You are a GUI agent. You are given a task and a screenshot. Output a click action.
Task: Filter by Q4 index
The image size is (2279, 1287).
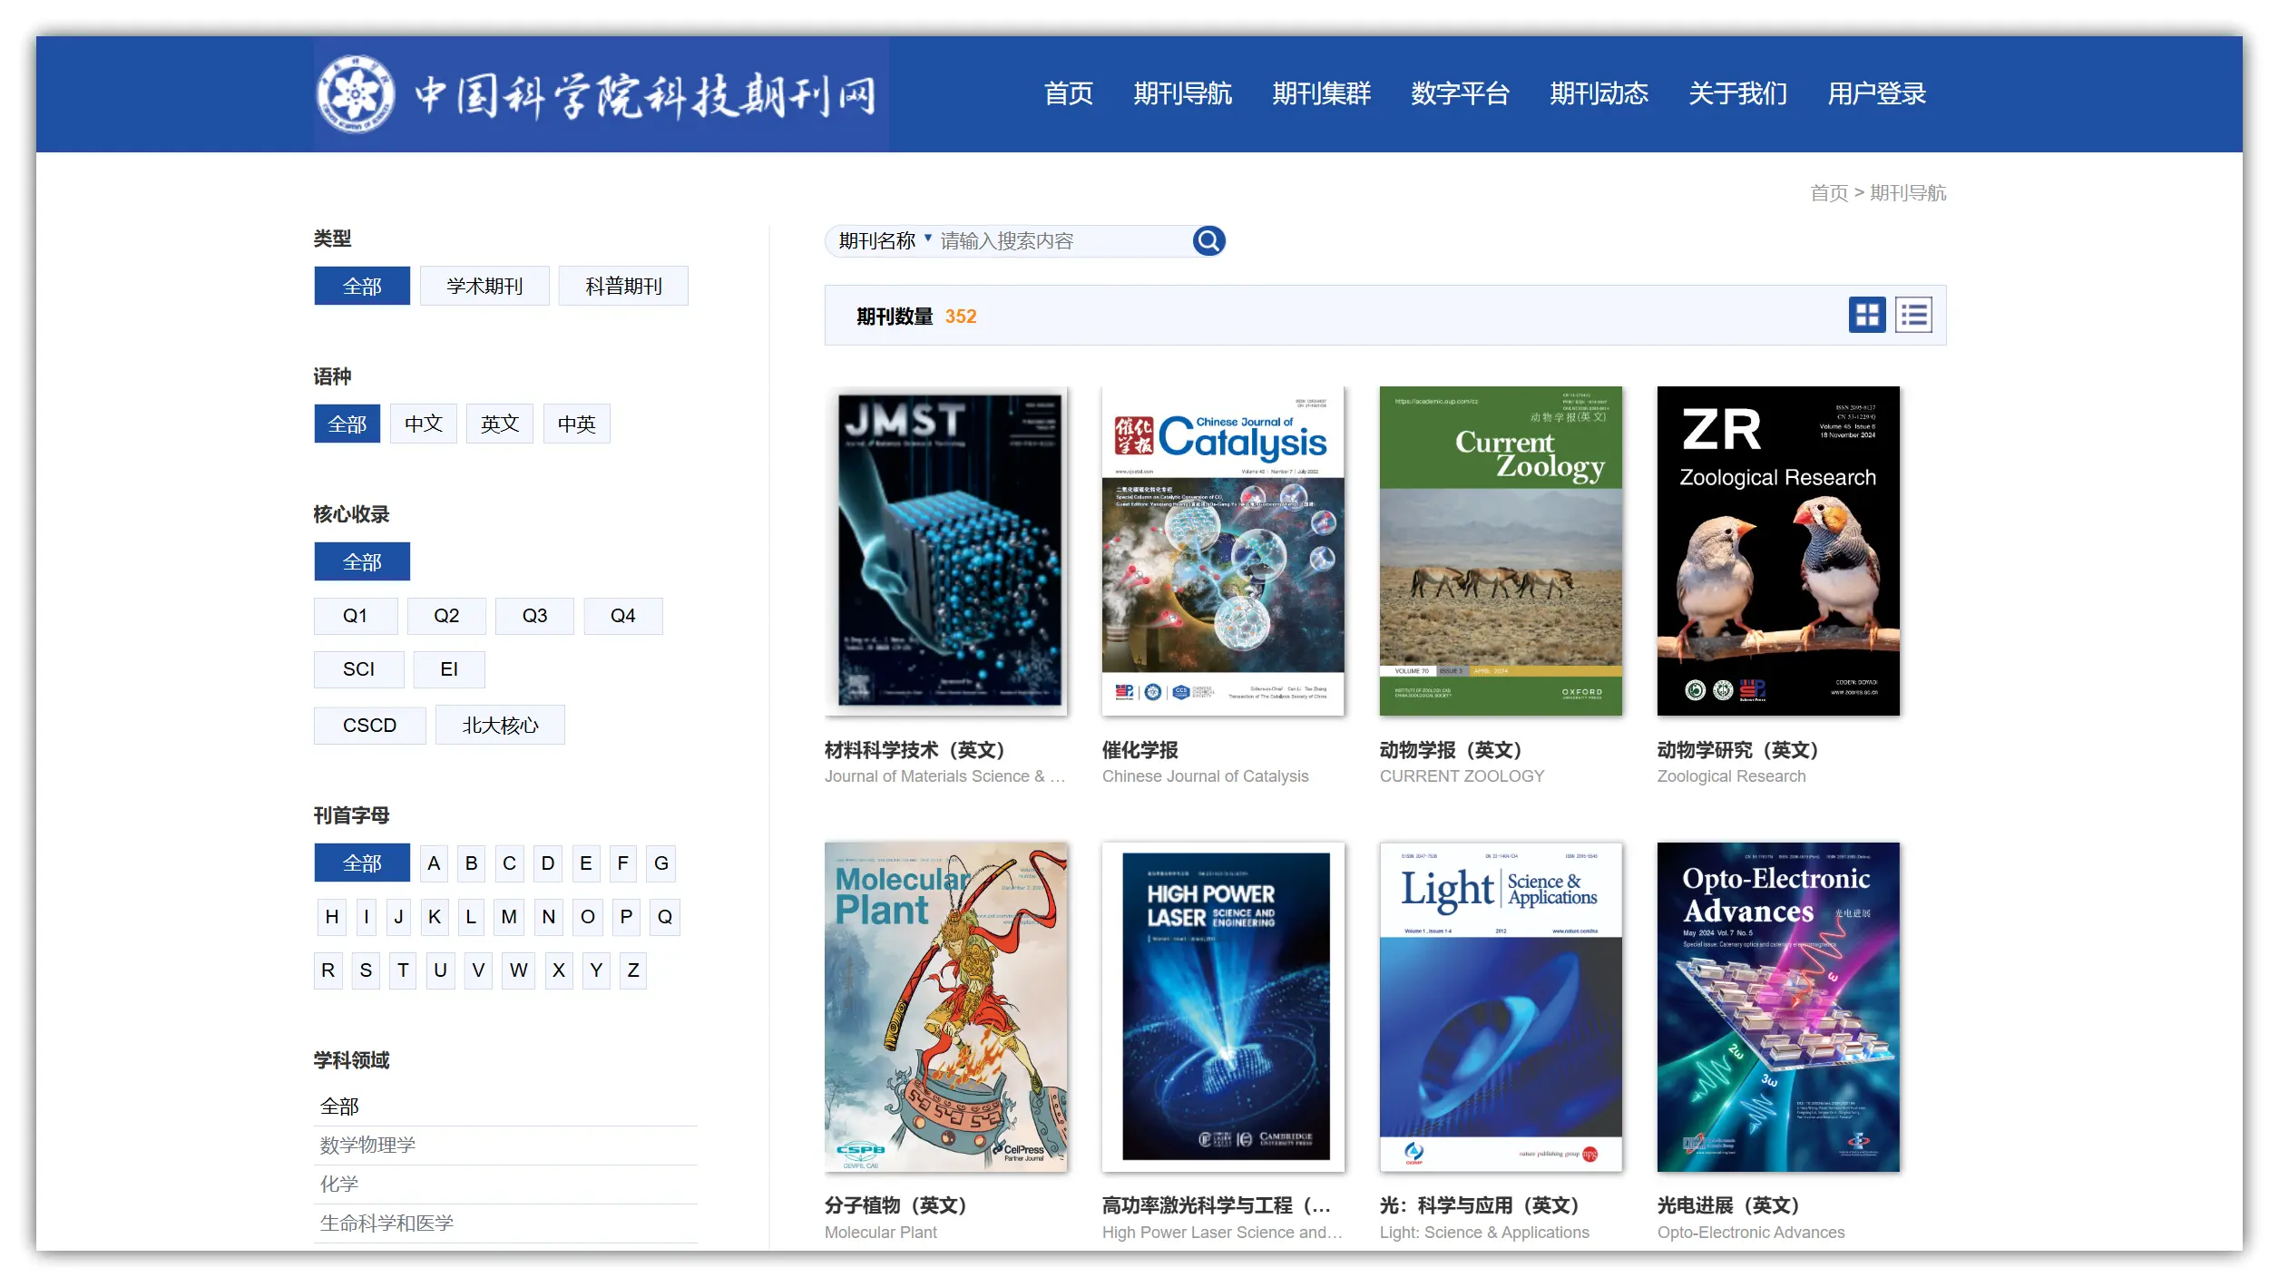tap(623, 616)
